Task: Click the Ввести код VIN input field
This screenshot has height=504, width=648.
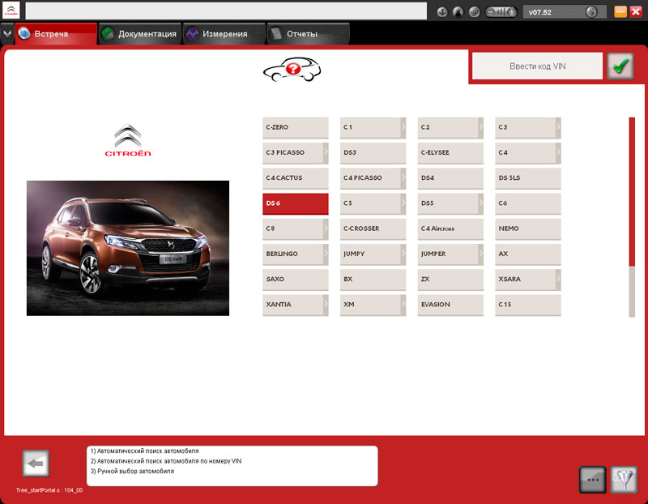Action: (537, 66)
